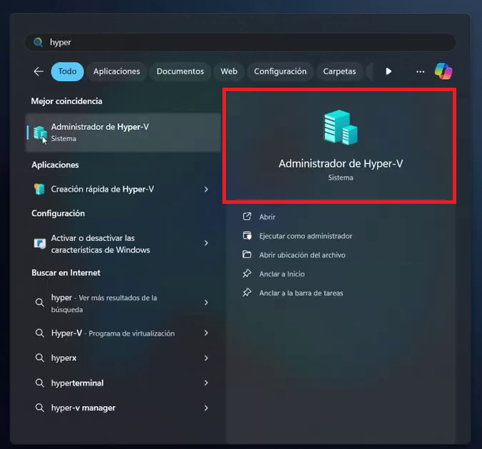Switch to the Web filter tab
Viewport: 482px width, 449px height.
229,71
